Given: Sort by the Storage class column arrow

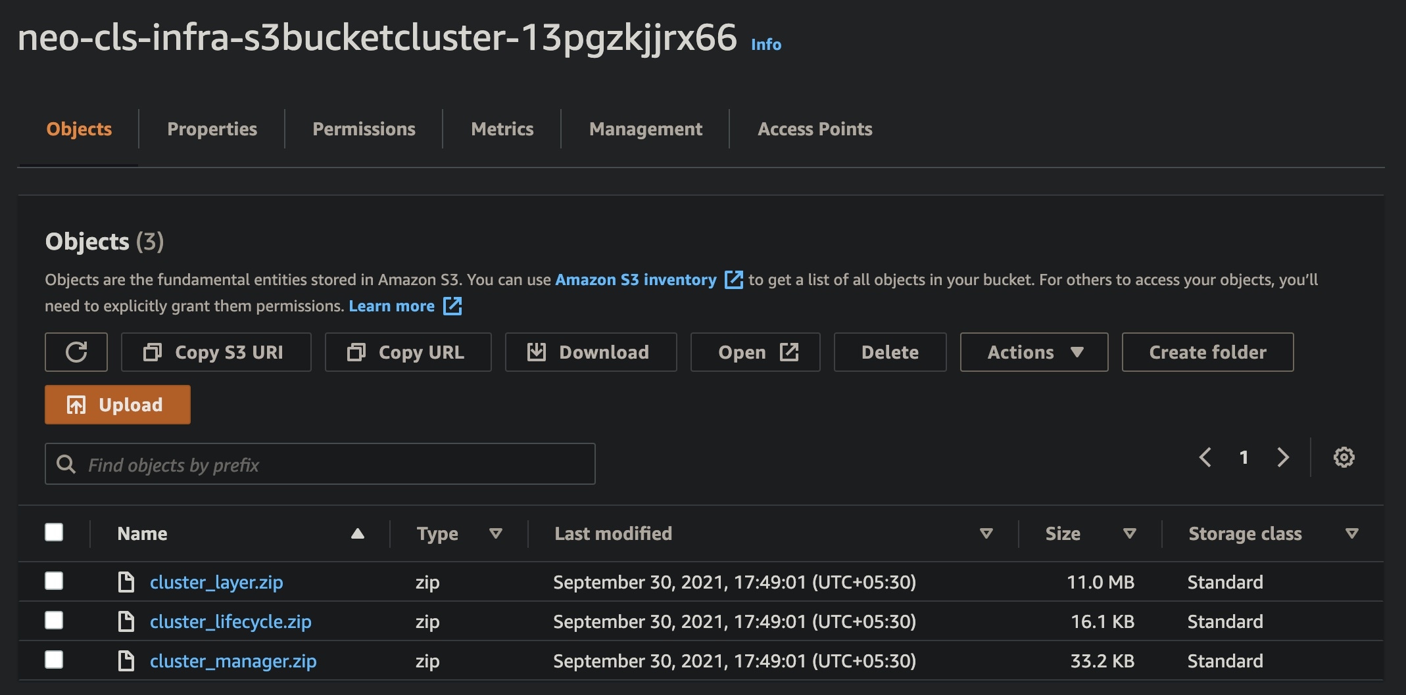Looking at the screenshot, I should click(x=1351, y=533).
